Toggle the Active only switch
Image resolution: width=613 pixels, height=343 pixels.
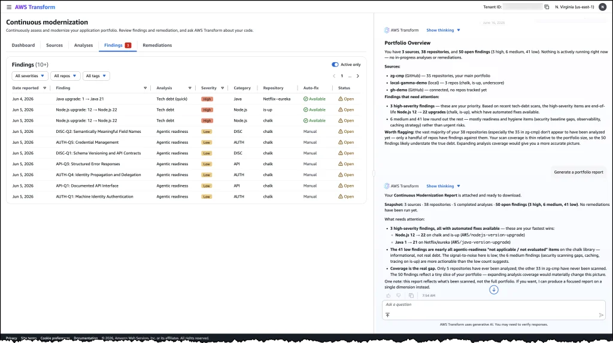coord(335,65)
